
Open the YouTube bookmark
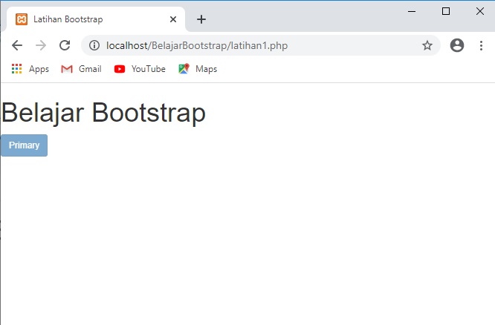(140, 69)
